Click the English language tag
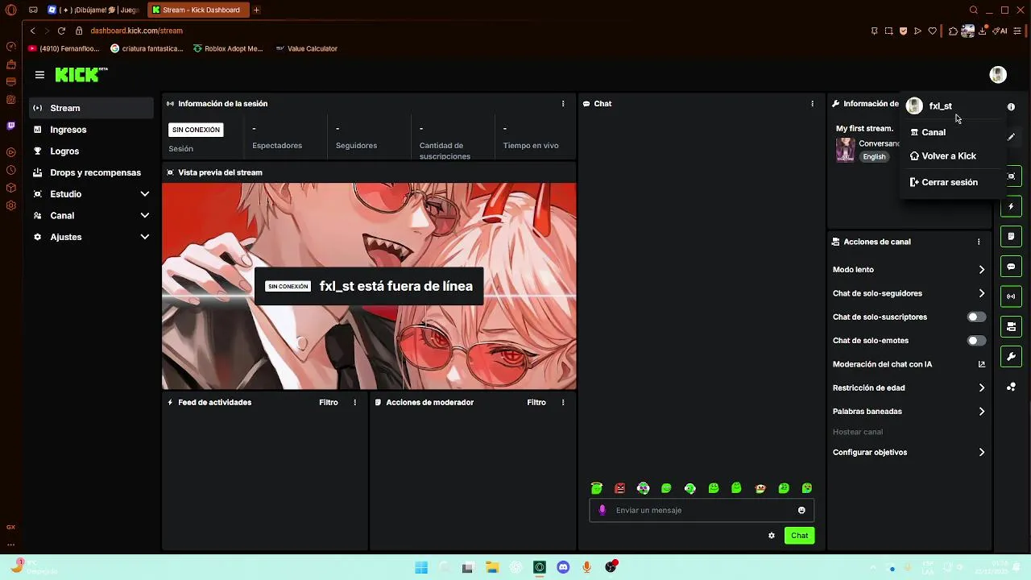This screenshot has width=1031, height=580. point(874,157)
